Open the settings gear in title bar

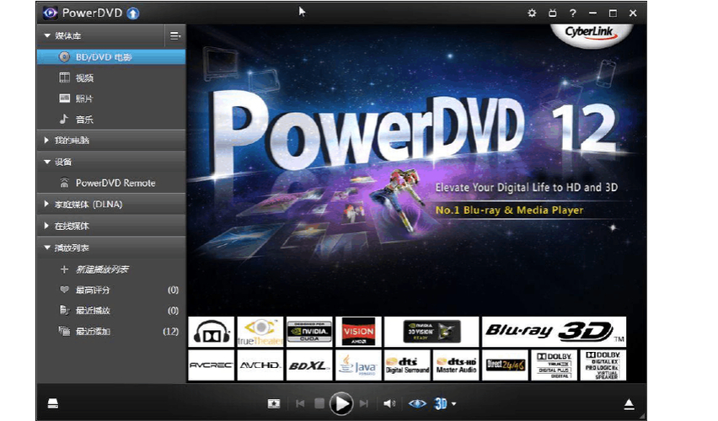[x=532, y=13]
